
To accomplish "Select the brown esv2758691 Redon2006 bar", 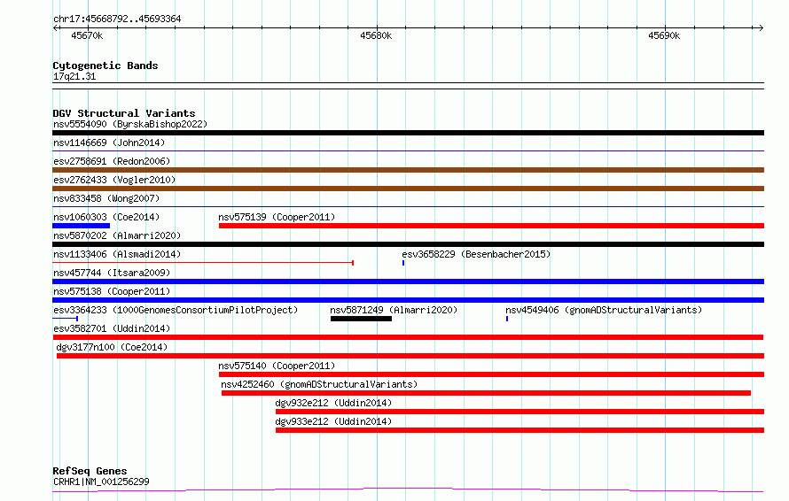I will point(408,170).
